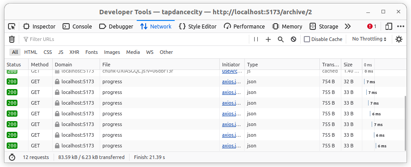Click lock icon in the 754 B progress row
411x167 pixels.
point(57,81)
